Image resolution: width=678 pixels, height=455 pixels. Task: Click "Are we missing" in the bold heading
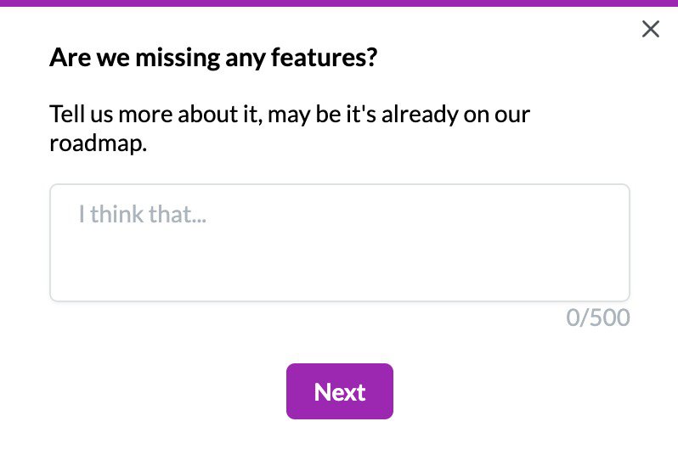coord(119,59)
